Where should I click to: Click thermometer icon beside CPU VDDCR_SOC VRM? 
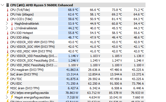(x=8, y=47)
